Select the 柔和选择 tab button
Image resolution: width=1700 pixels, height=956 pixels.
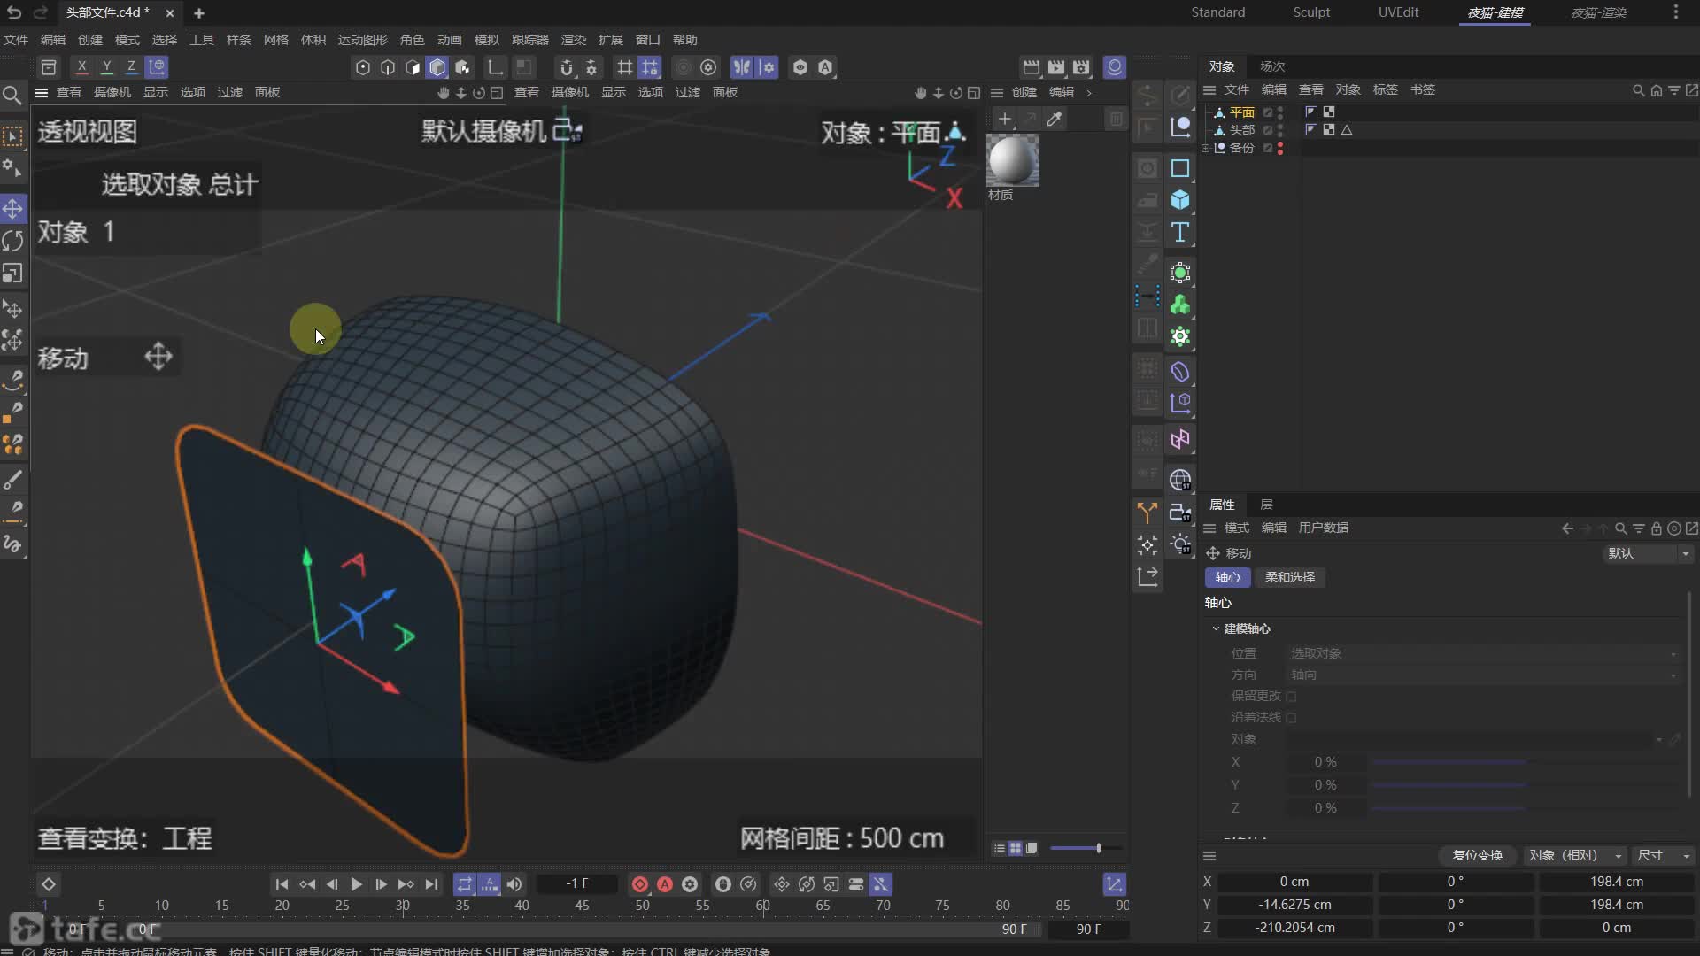[1289, 577]
